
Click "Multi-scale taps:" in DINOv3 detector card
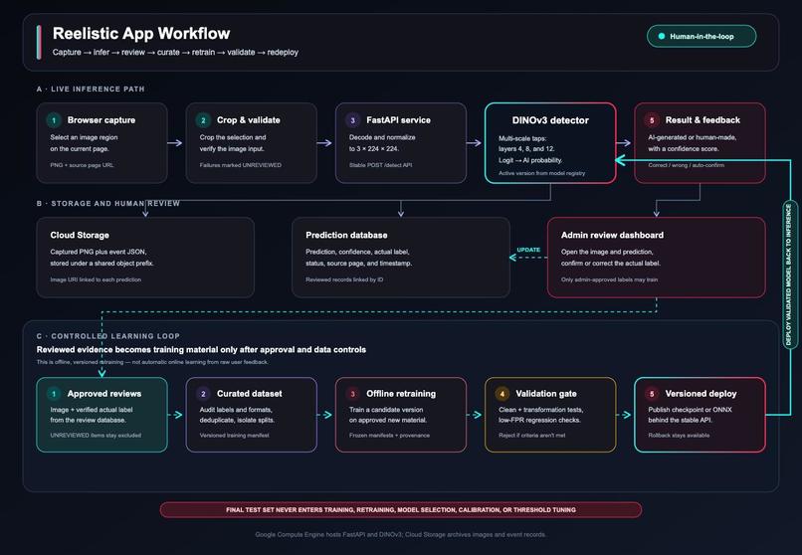click(522, 138)
